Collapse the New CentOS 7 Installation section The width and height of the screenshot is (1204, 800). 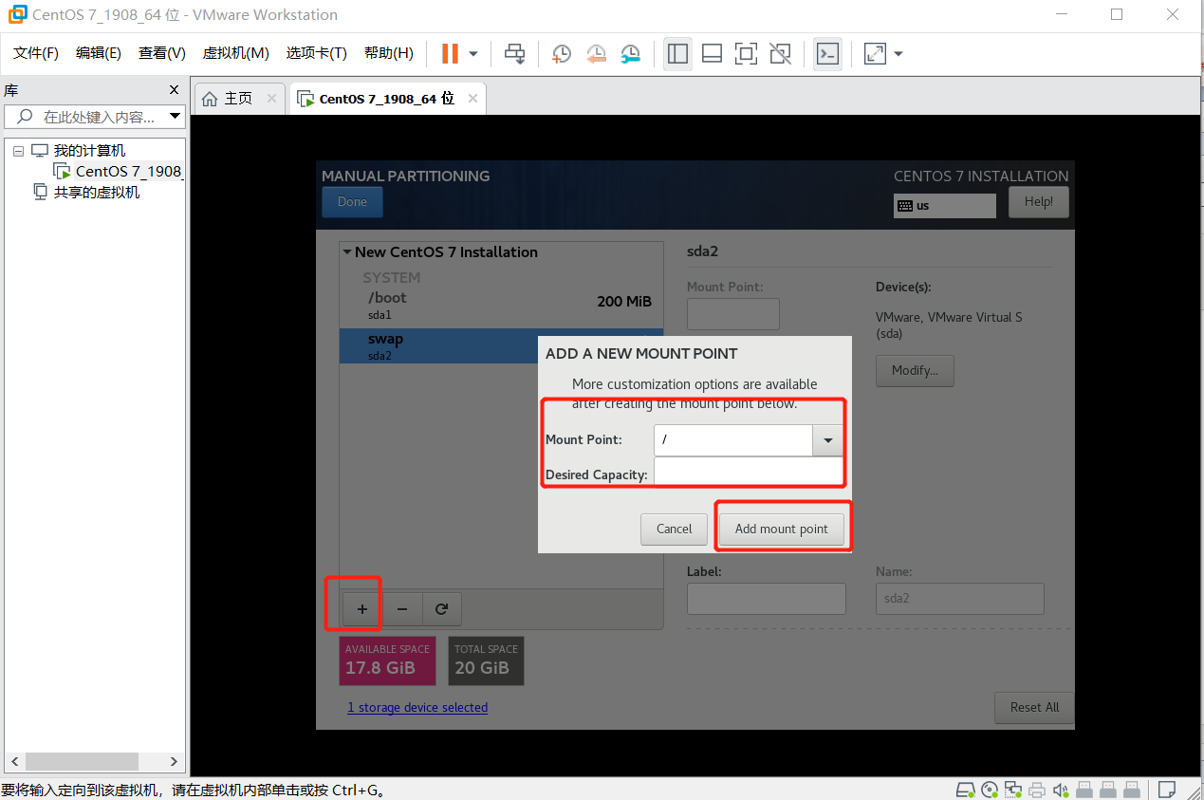click(347, 252)
